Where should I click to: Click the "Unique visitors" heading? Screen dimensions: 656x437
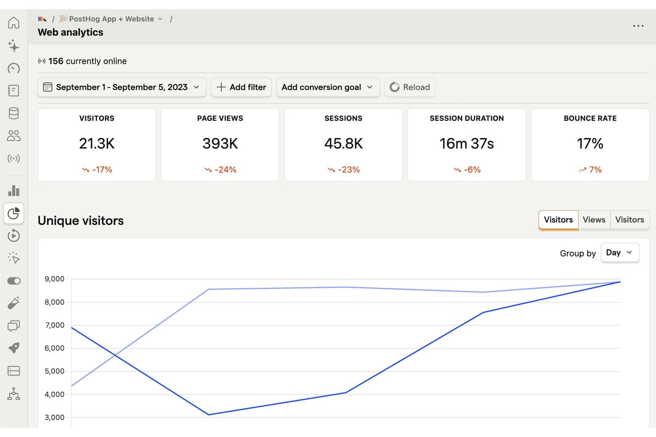click(x=81, y=220)
